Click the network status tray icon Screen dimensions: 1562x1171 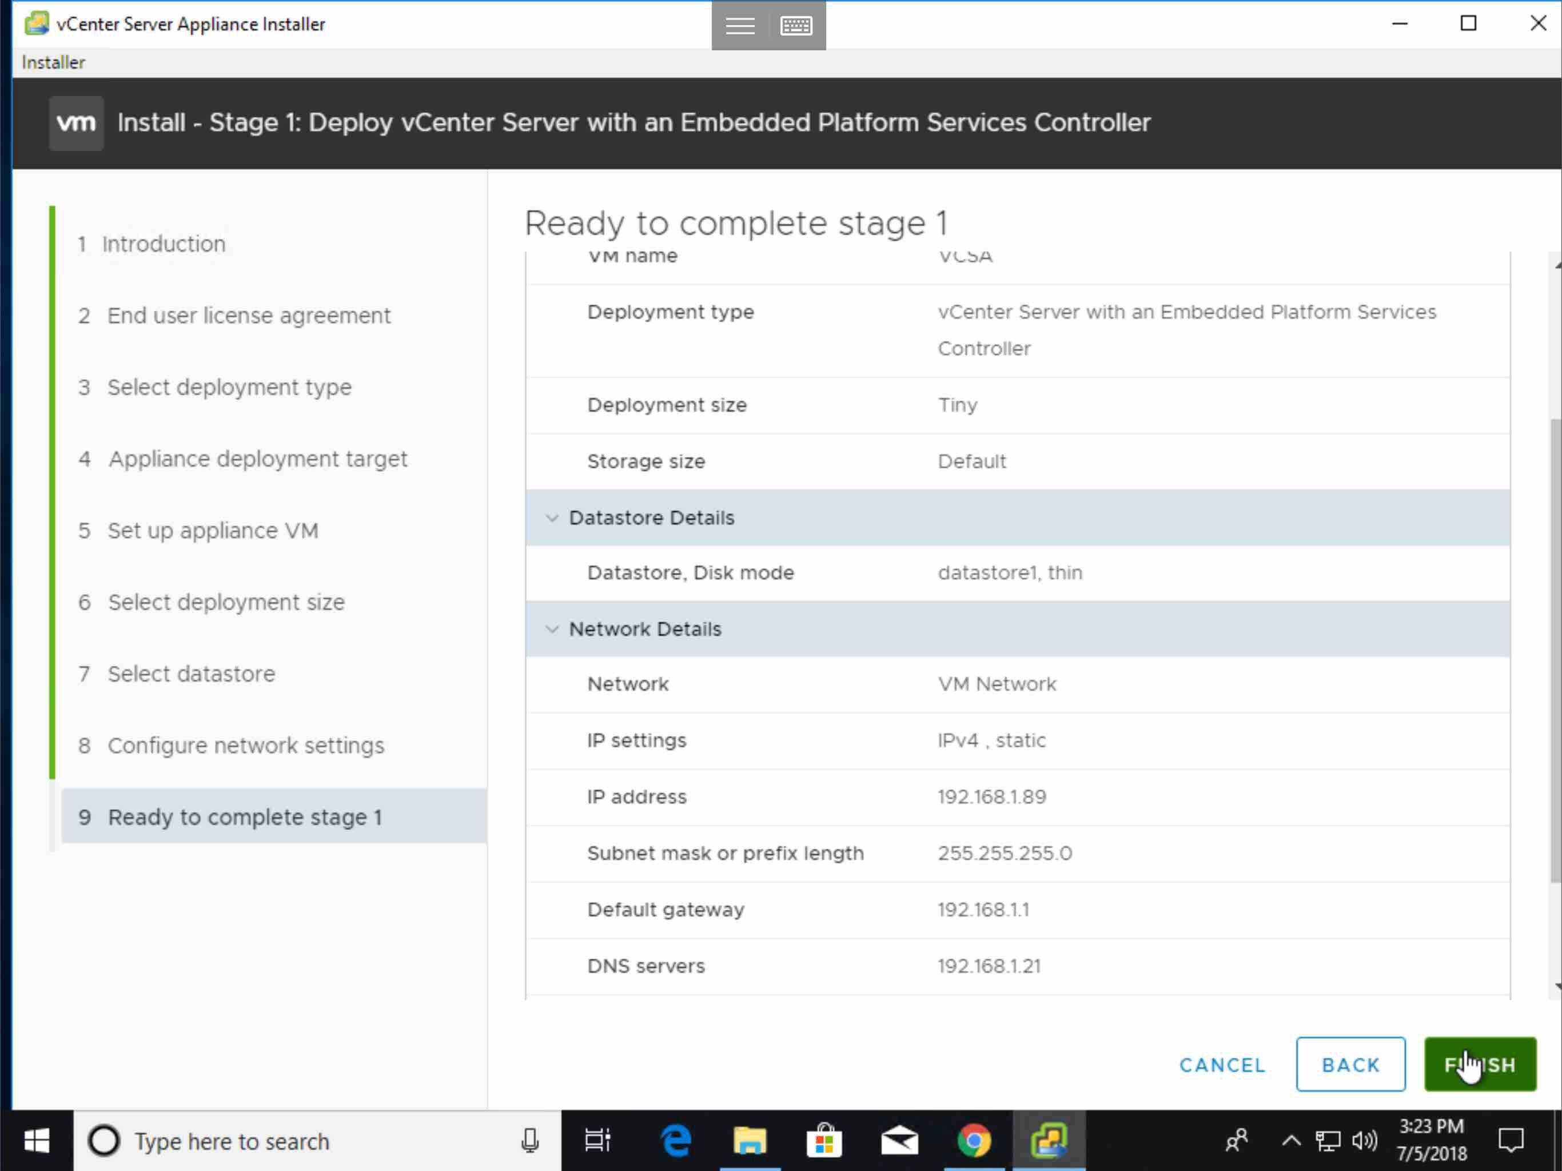[1328, 1141]
